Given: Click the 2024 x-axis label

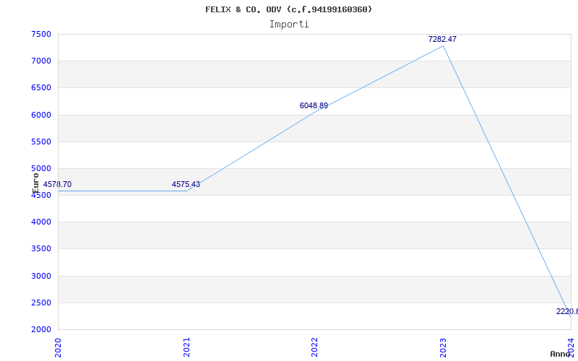Looking at the screenshot, I should tap(571, 347).
